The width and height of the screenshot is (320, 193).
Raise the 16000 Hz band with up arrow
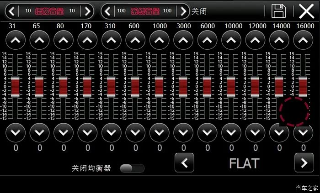(x=303, y=40)
